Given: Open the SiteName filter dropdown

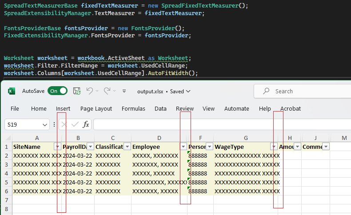Looking at the screenshot, I should [57, 147].
